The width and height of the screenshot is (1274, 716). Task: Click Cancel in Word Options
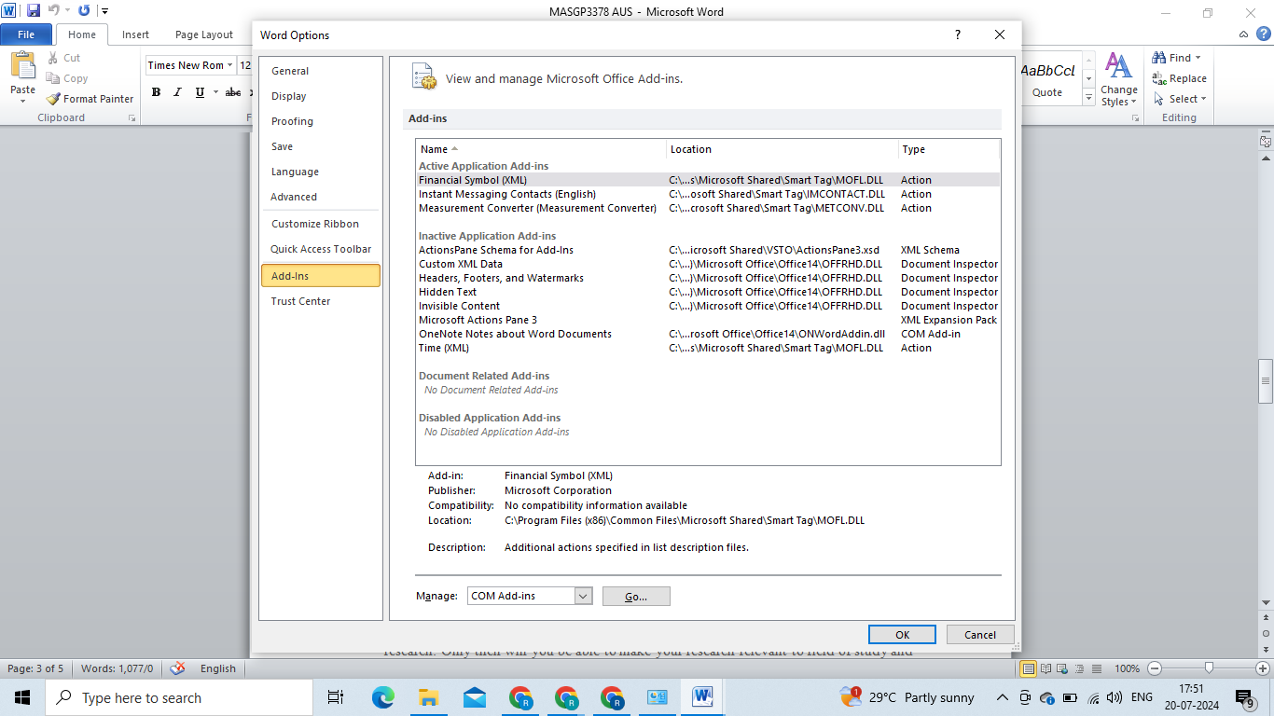tap(980, 634)
